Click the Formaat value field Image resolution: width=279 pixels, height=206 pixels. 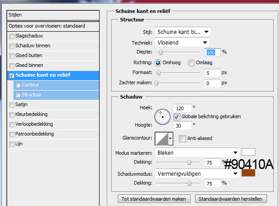[212, 73]
